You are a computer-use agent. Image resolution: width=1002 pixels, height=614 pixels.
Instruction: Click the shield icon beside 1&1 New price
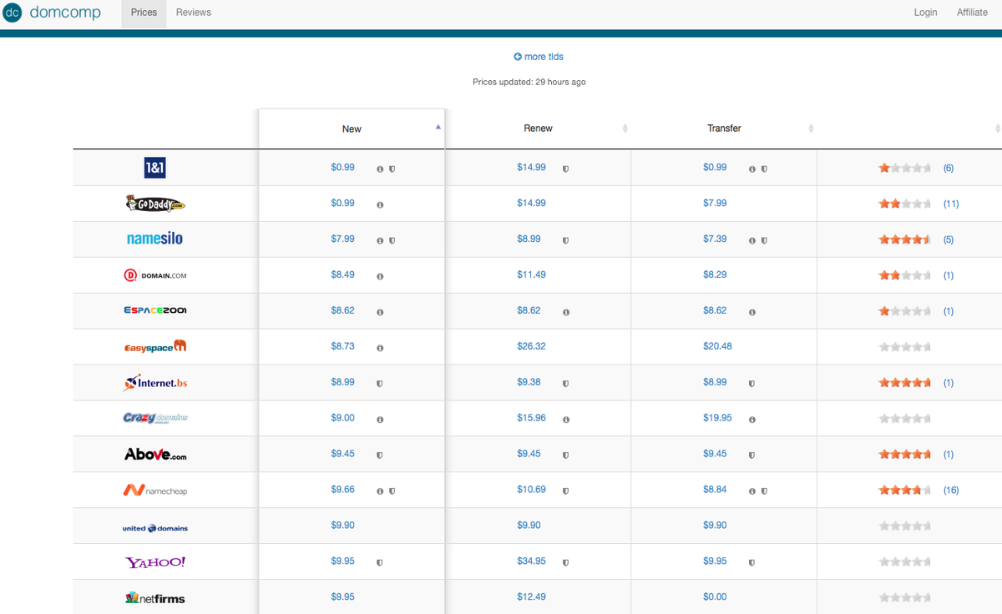click(x=392, y=169)
